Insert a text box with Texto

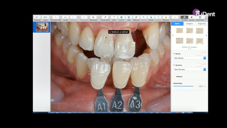[x=114, y=17]
